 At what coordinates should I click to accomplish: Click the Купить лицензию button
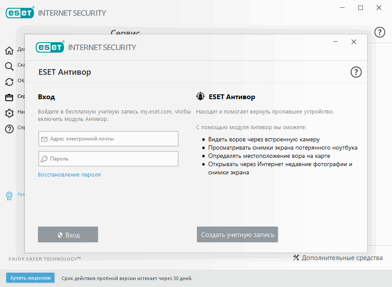tap(30, 278)
